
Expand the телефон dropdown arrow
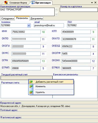(x=29, y=25)
